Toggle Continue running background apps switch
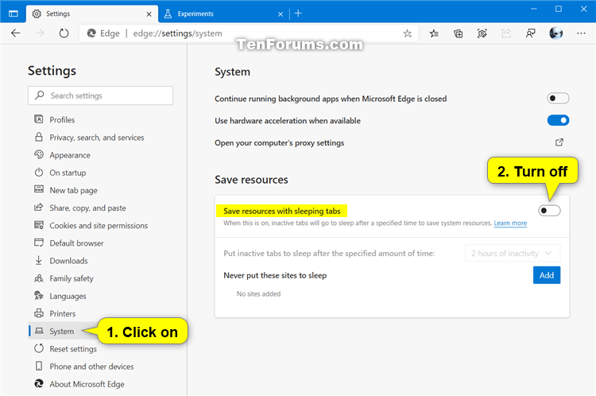 pyautogui.click(x=558, y=98)
